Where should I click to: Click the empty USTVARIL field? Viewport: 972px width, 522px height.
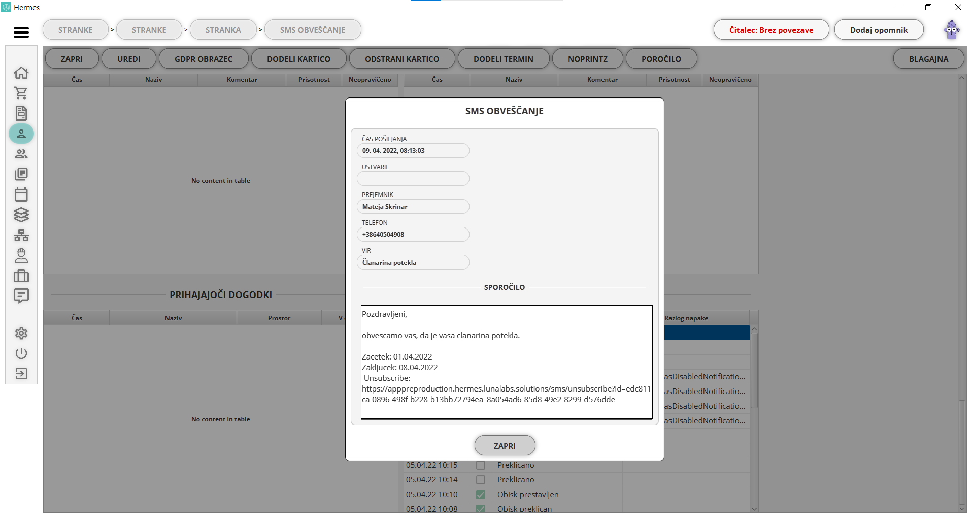[x=413, y=179]
